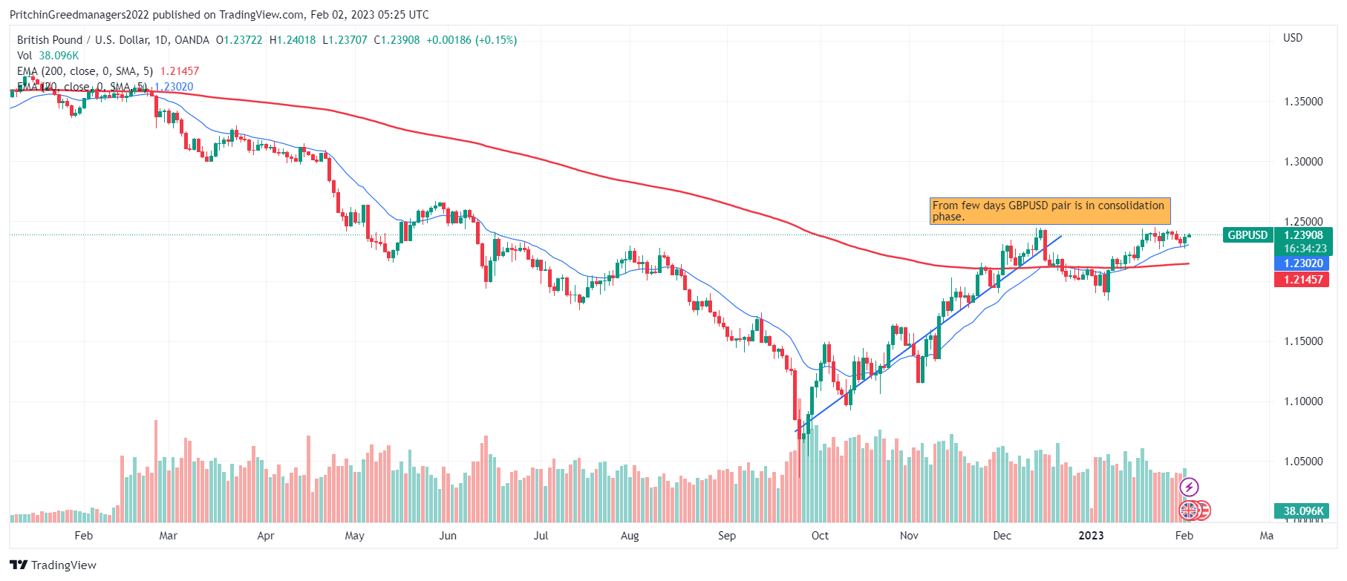The image size is (1347, 581).
Task: Click the 1.15000 price axis level
Action: click(x=1303, y=341)
